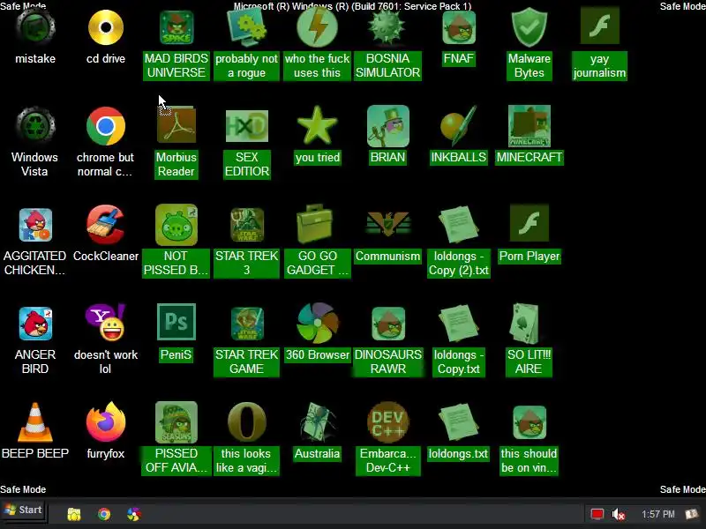
Task: Select the HxD hex editor icon
Action: 247,126
